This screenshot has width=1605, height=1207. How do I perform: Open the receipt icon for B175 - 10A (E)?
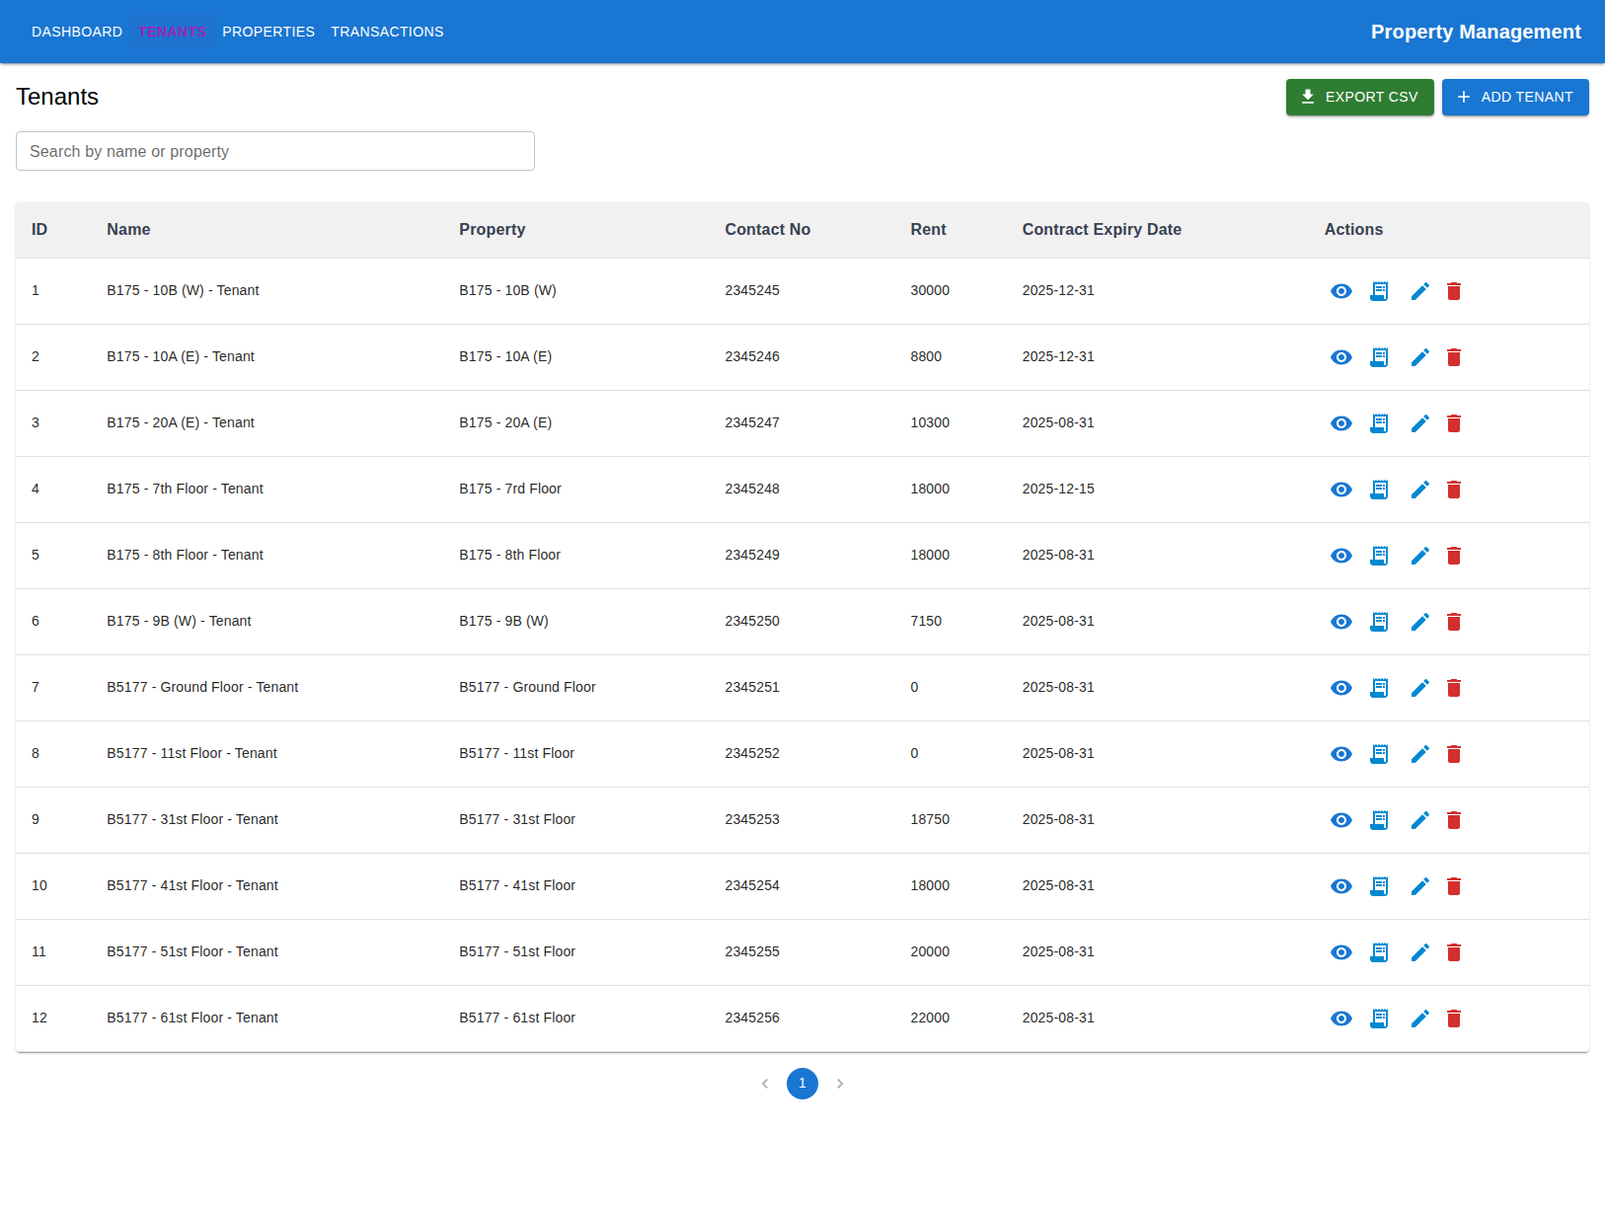click(1379, 356)
